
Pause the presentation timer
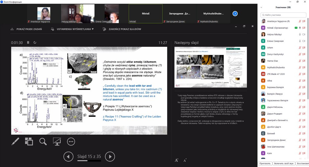tap(28, 43)
